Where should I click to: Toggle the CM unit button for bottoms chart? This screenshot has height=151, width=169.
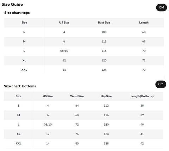click(161, 84)
